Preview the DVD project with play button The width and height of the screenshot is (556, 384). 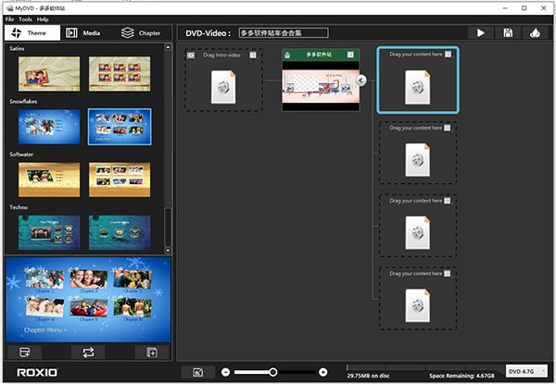point(481,33)
